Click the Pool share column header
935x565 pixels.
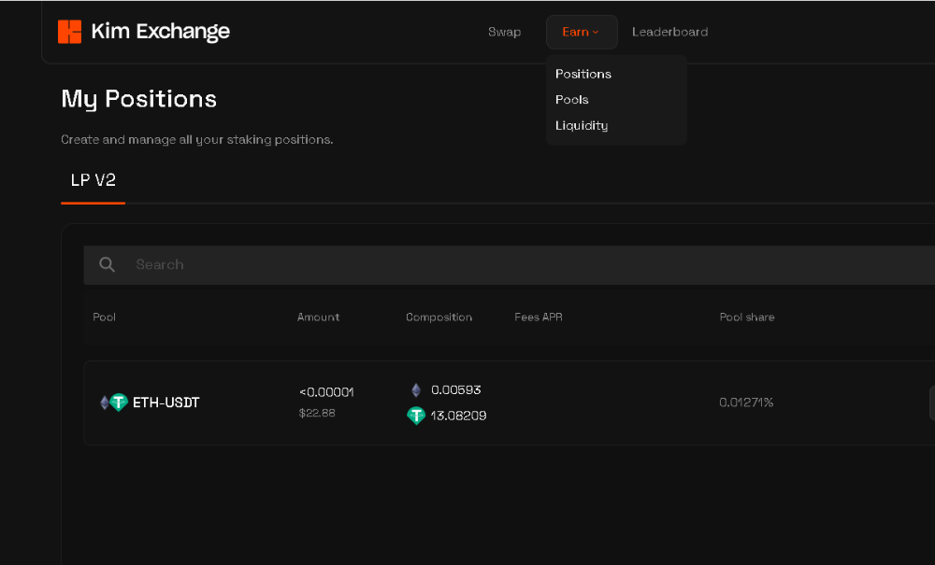coord(746,318)
